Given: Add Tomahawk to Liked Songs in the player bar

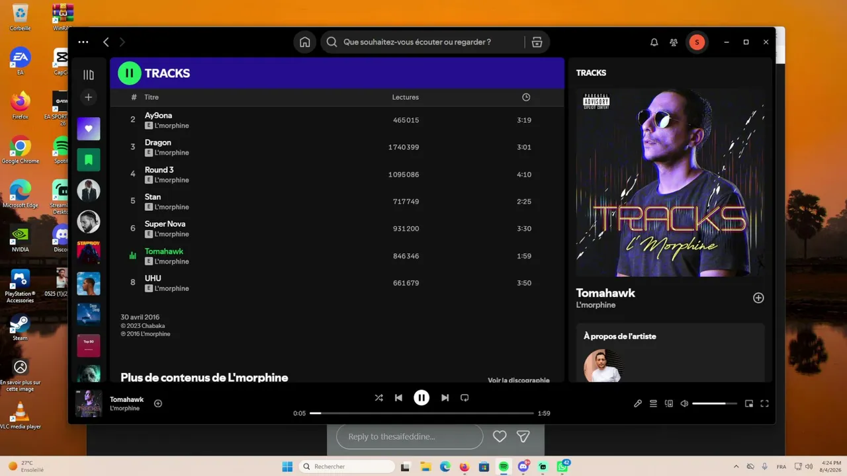Looking at the screenshot, I should click(158, 403).
